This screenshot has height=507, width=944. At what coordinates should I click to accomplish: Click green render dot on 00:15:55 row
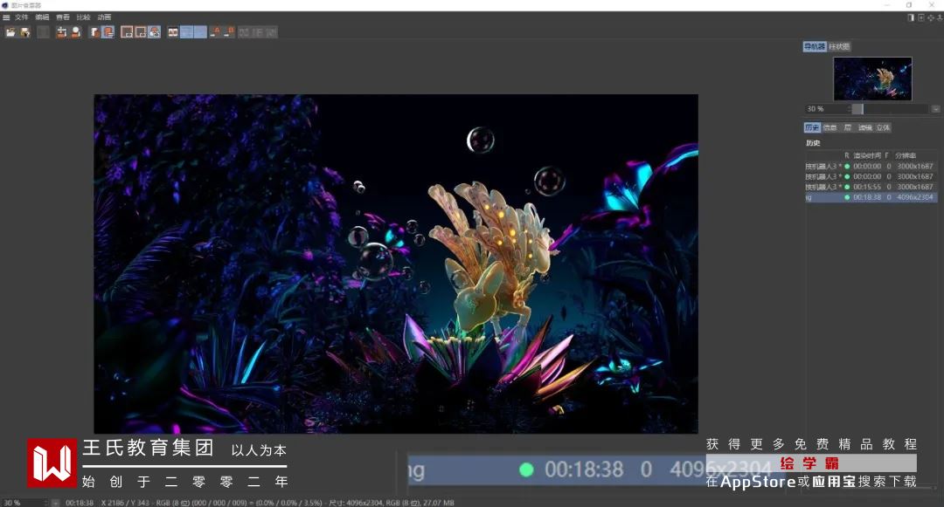847,187
